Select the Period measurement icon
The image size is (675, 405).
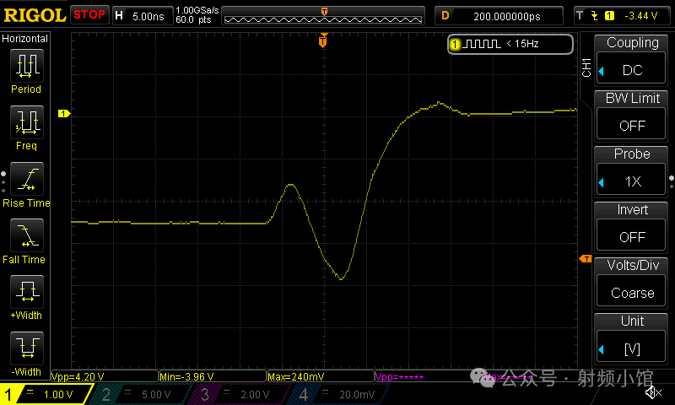pyautogui.click(x=26, y=66)
